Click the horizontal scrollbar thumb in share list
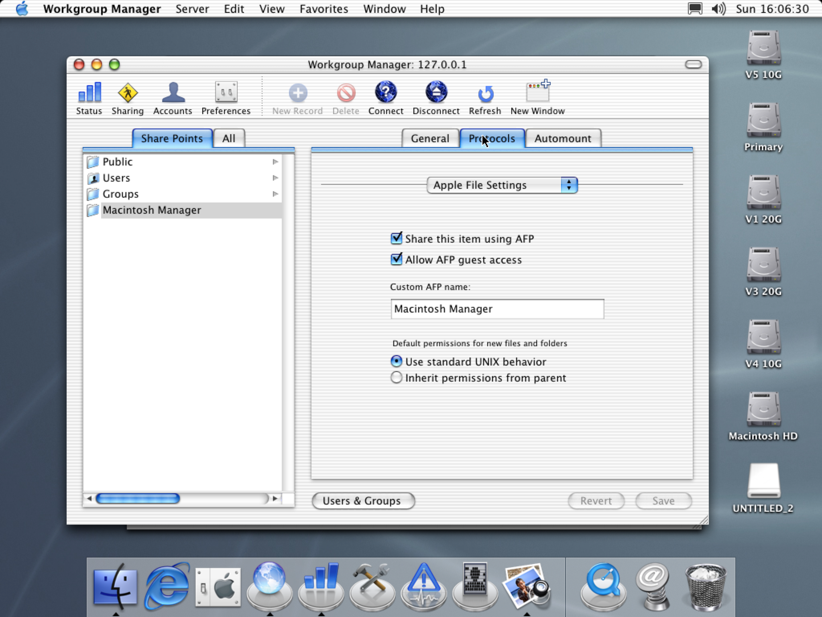Screen dimensions: 822x617 pos(138,499)
